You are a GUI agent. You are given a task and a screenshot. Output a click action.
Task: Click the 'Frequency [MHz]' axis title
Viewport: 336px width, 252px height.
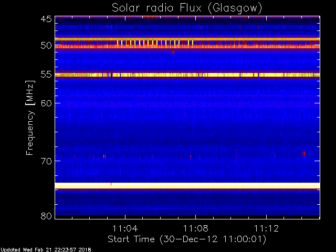[30, 118]
